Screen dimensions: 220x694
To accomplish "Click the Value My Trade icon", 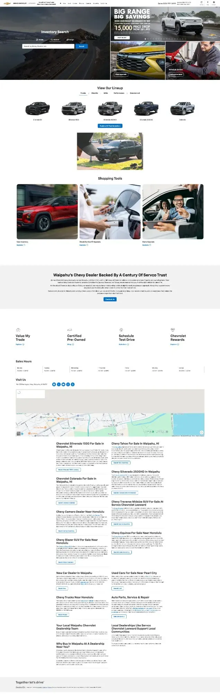I will point(18,330).
